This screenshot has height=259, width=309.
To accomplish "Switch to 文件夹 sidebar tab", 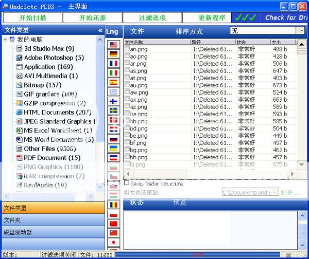I will click(x=53, y=220).
